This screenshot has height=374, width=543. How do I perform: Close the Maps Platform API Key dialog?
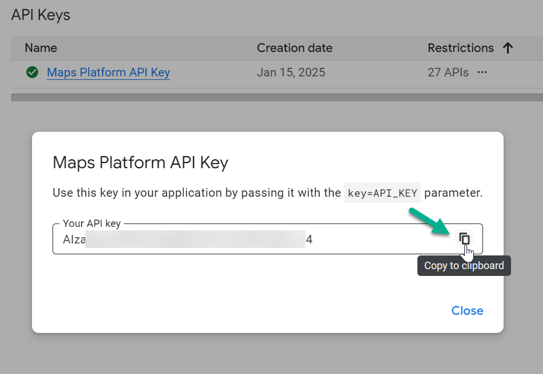[x=467, y=310]
